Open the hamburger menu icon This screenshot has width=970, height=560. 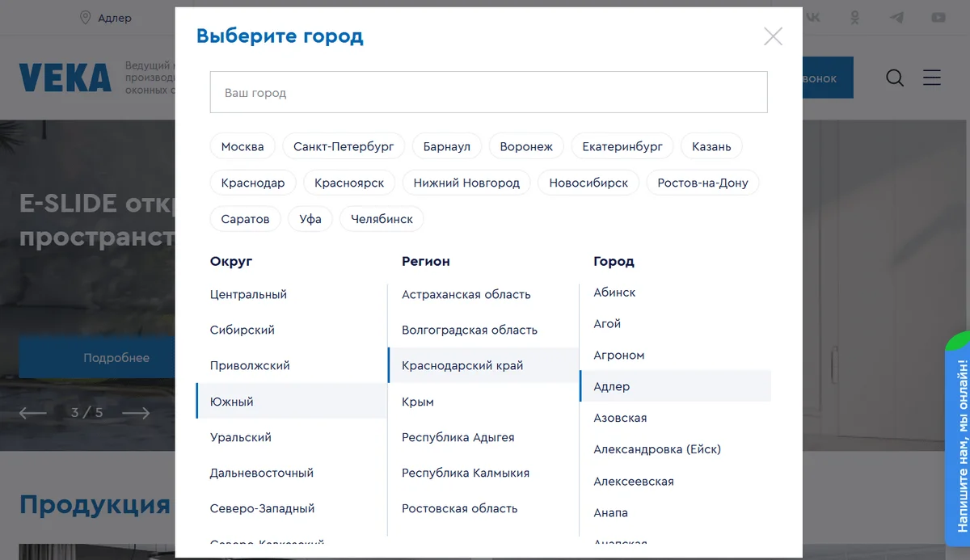point(932,78)
